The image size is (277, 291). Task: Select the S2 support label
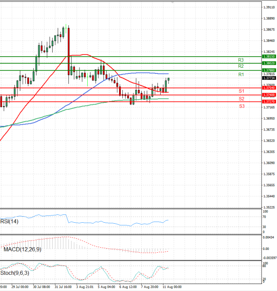click(x=241, y=99)
